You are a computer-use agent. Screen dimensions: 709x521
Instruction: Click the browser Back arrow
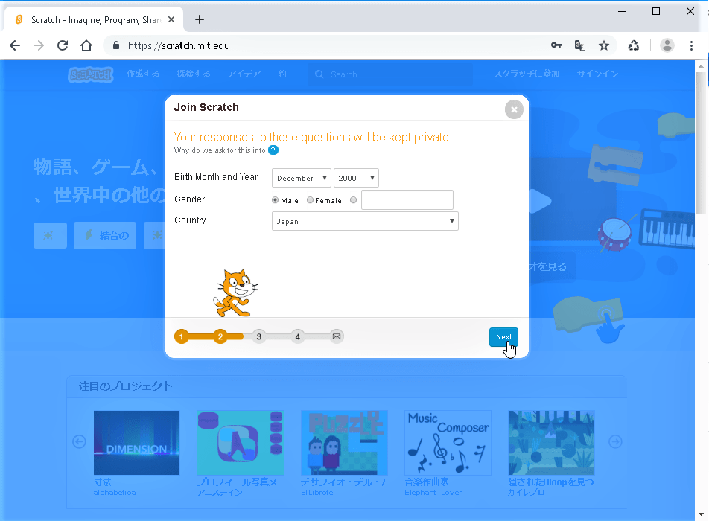click(x=15, y=45)
